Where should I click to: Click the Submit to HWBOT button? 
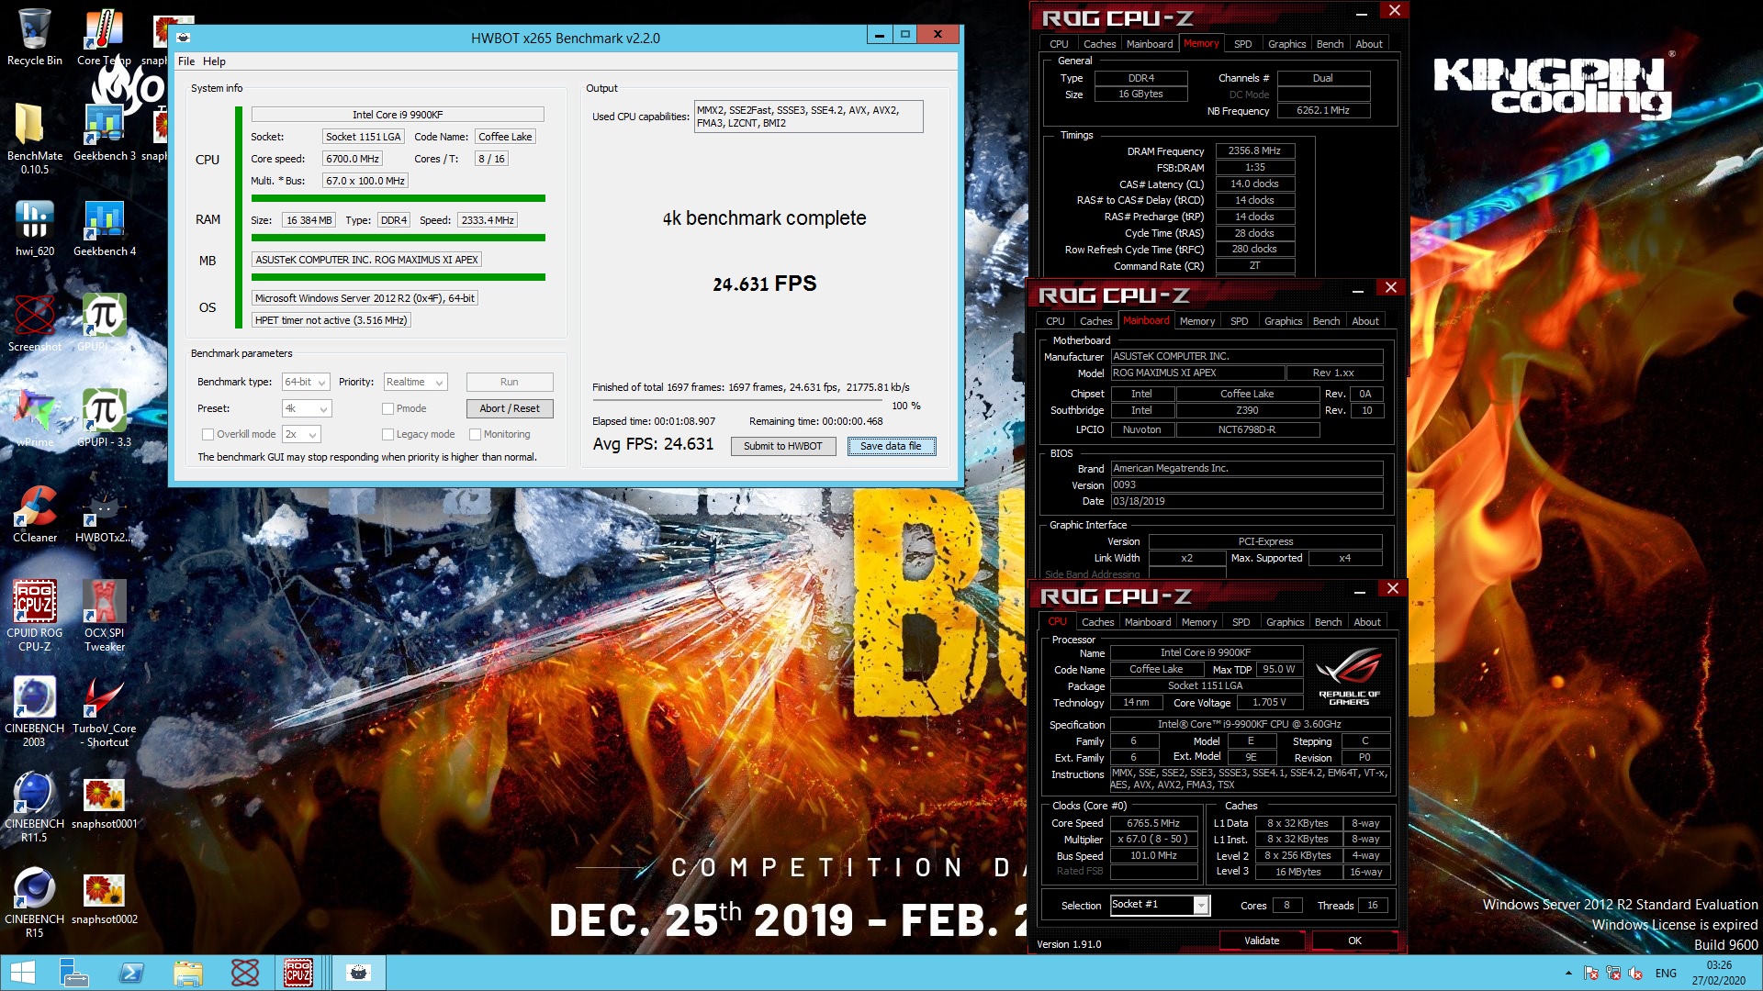click(x=783, y=446)
